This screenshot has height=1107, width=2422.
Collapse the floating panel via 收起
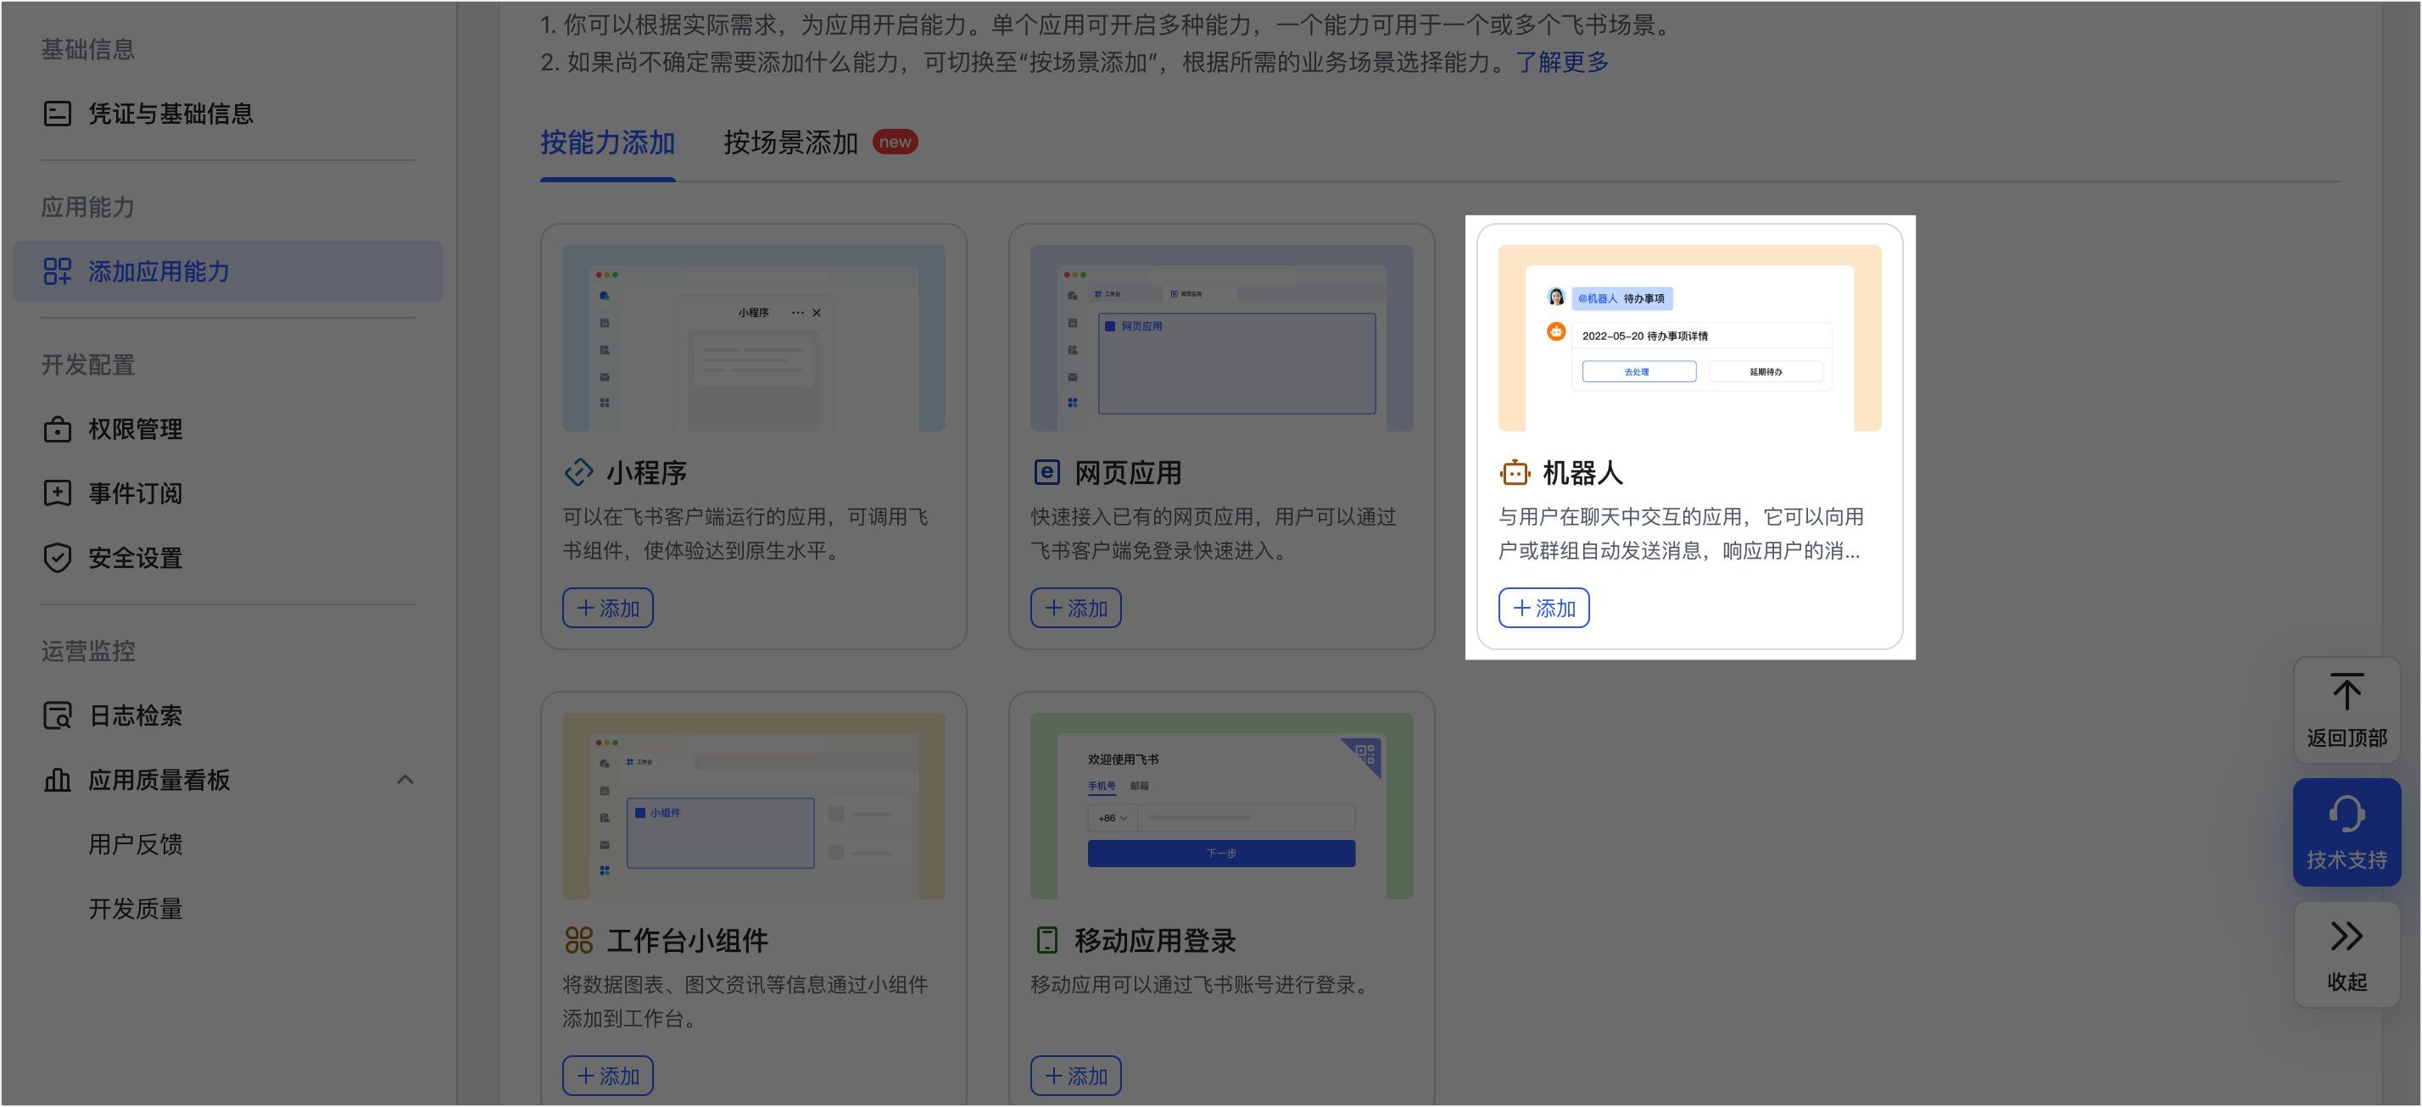pyautogui.click(x=2346, y=954)
